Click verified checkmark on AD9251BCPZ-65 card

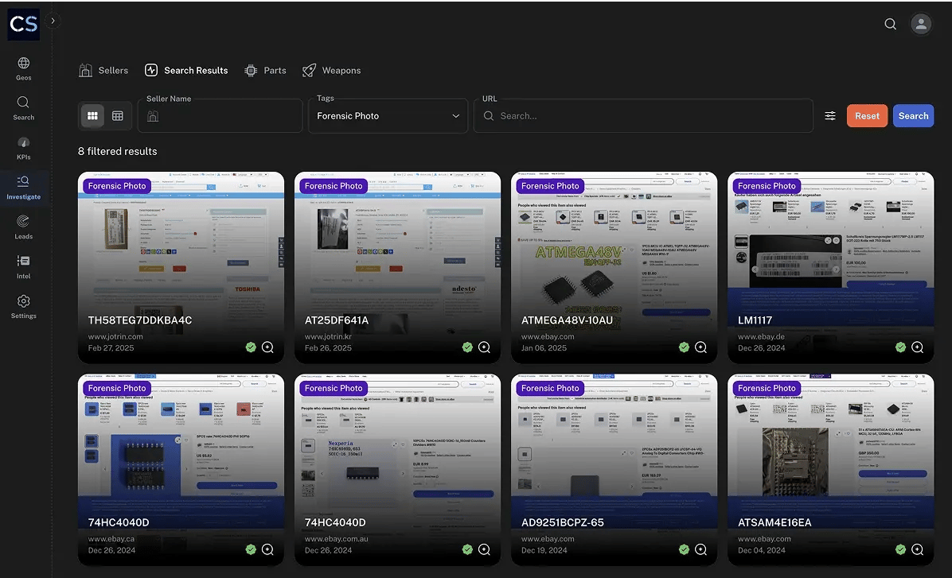click(685, 549)
